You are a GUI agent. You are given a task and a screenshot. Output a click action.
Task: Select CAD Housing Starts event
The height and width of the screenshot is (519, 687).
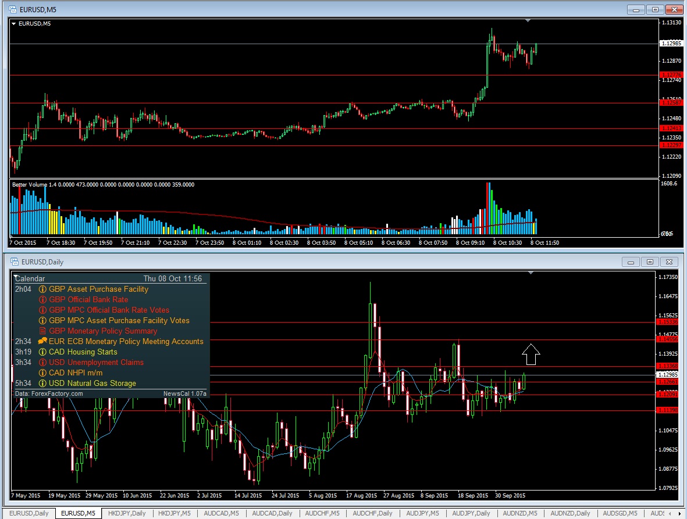coord(83,352)
